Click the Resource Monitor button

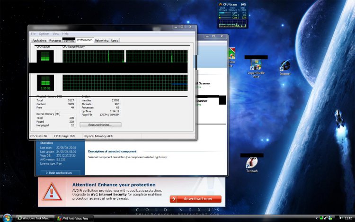click(x=100, y=124)
